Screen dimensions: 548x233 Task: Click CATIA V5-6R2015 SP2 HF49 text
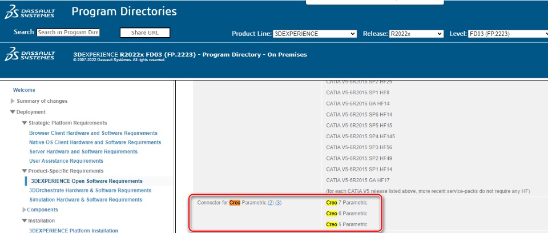pyautogui.click(x=359, y=158)
